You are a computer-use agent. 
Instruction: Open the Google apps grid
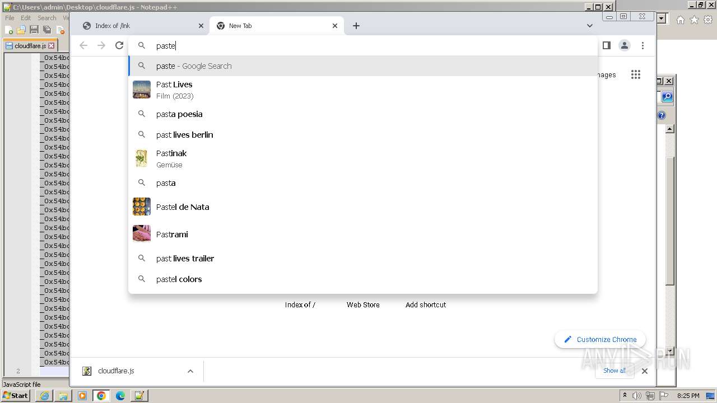635,74
